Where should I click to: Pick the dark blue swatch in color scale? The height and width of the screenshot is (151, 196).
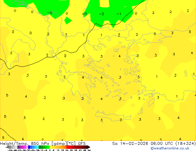pos(29,147)
